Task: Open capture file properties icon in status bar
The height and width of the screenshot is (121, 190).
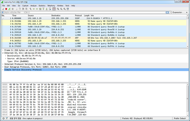Action: 7,118
